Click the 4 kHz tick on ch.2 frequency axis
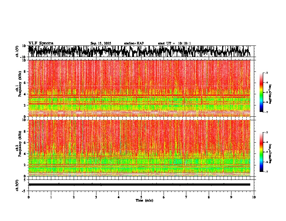The height and width of the screenshot is (221, 286). tap(26, 154)
